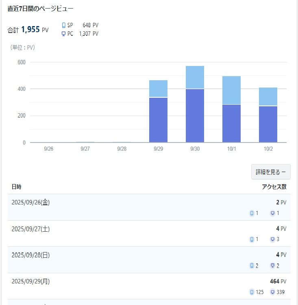Select the dark blue PC segment of 9/30 bar
Viewport: 298px width, 305px height.
(x=195, y=116)
